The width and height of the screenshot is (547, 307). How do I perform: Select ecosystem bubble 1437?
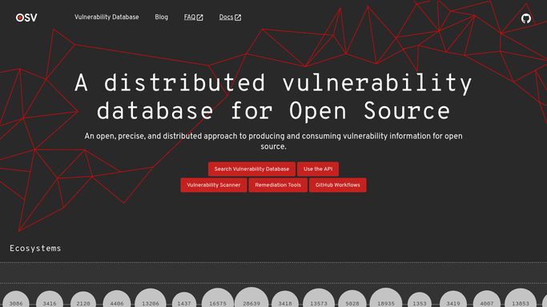(184, 300)
